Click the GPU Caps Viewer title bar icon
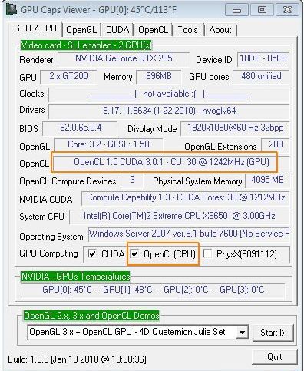This screenshot has height=371, width=304. [x=12, y=9]
